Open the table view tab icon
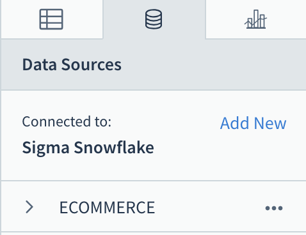Screen dimensions: 306x235 (51, 19)
